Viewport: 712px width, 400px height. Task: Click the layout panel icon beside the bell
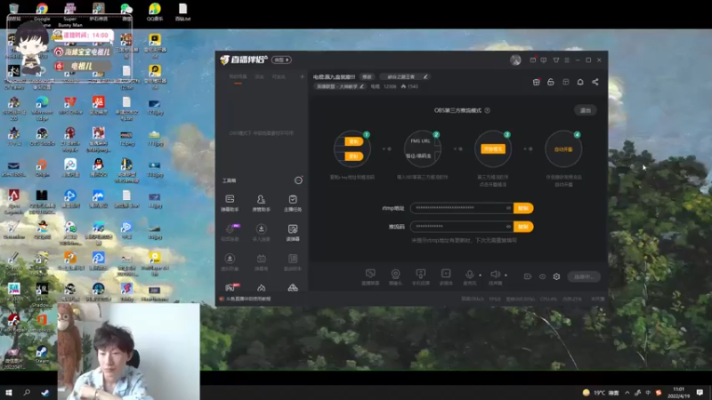tap(566, 82)
